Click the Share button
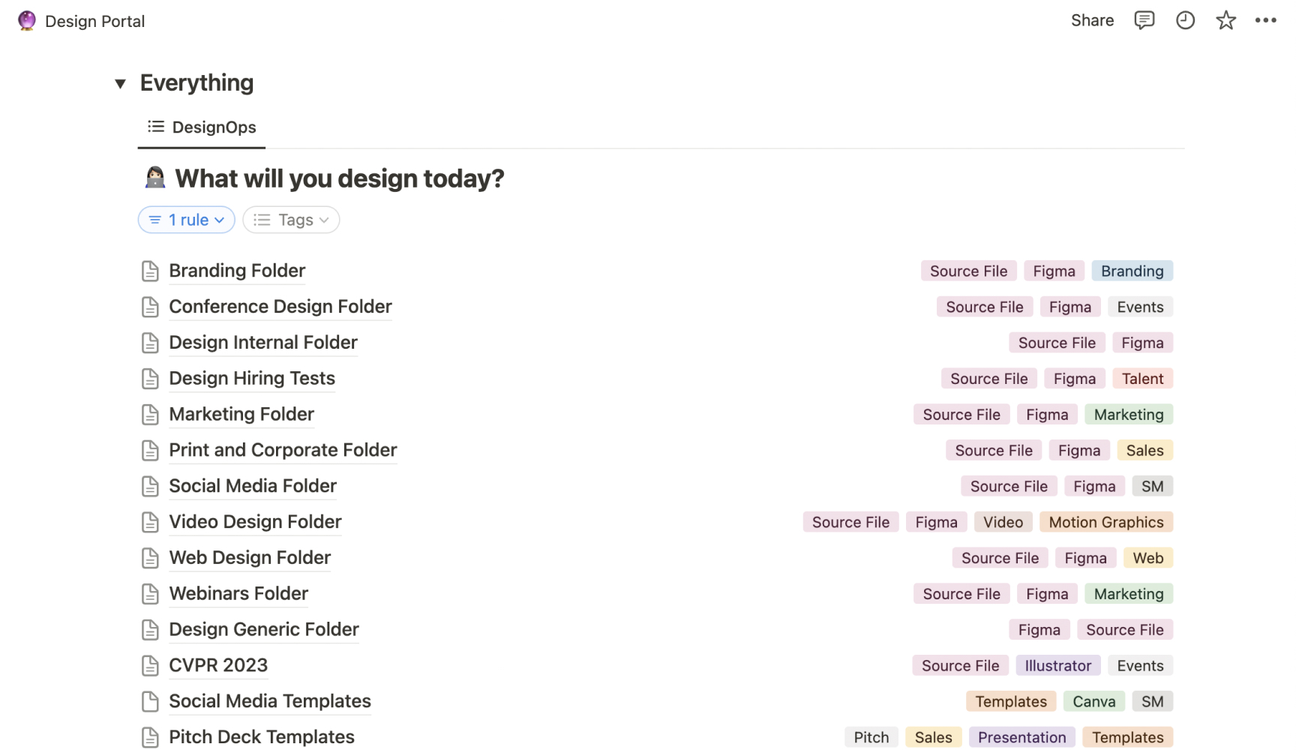This screenshot has height=750, width=1296. pyautogui.click(x=1092, y=20)
